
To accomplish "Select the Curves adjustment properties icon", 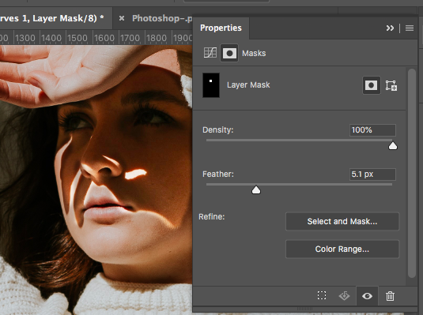I will pos(210,53).
